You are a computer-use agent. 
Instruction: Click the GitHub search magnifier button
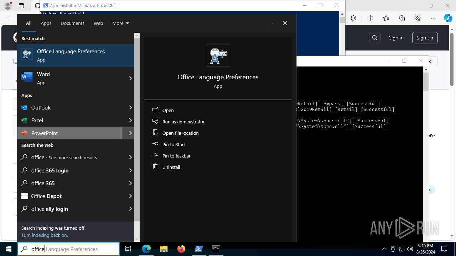pyautogui.click(x=375, y=38)
